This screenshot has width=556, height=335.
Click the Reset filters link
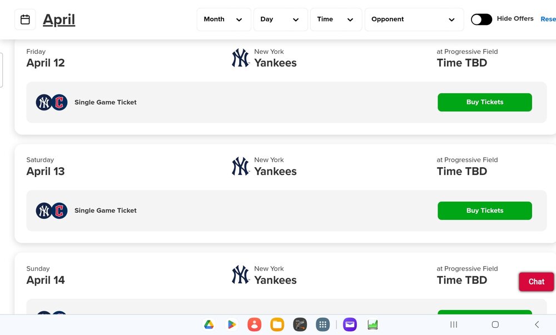tap(548, 19)
